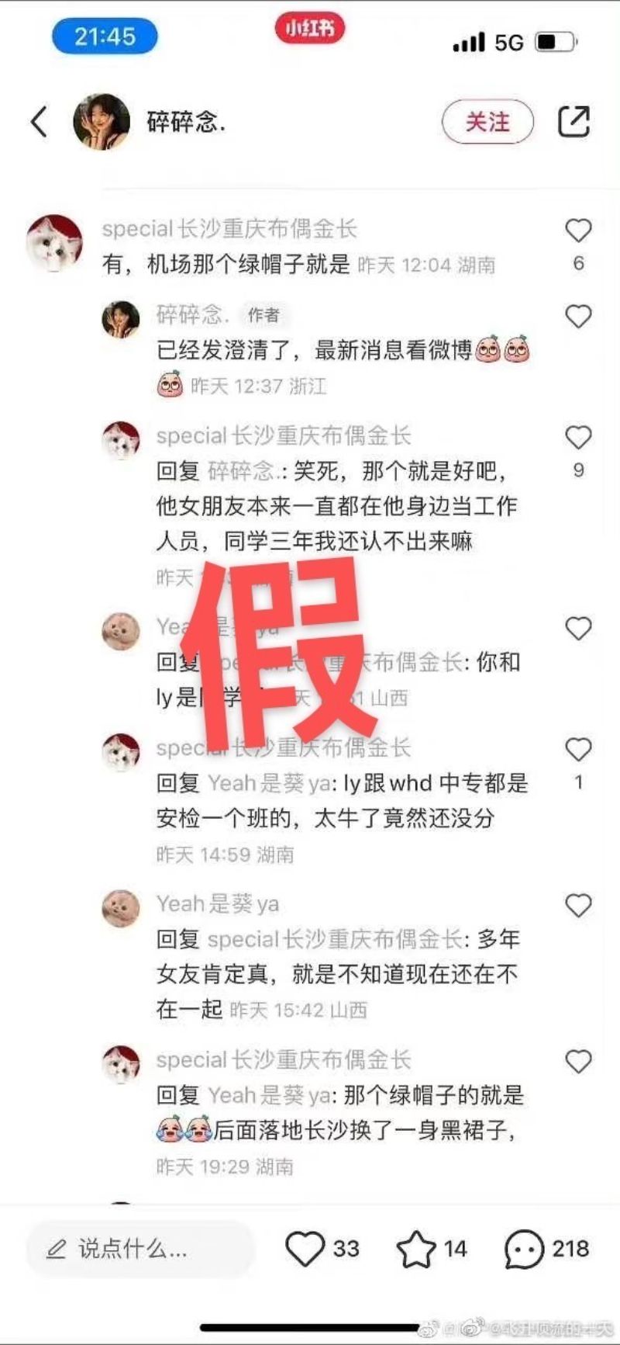Tap the 说点什么 comment input field

pyautogui.click(x=141, y=1249)
